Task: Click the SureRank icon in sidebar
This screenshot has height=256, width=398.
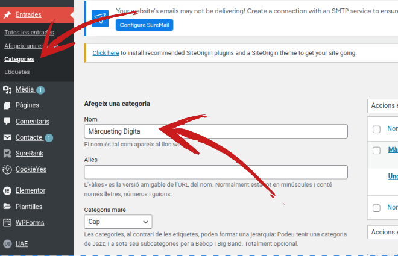Action: [7, 154]
